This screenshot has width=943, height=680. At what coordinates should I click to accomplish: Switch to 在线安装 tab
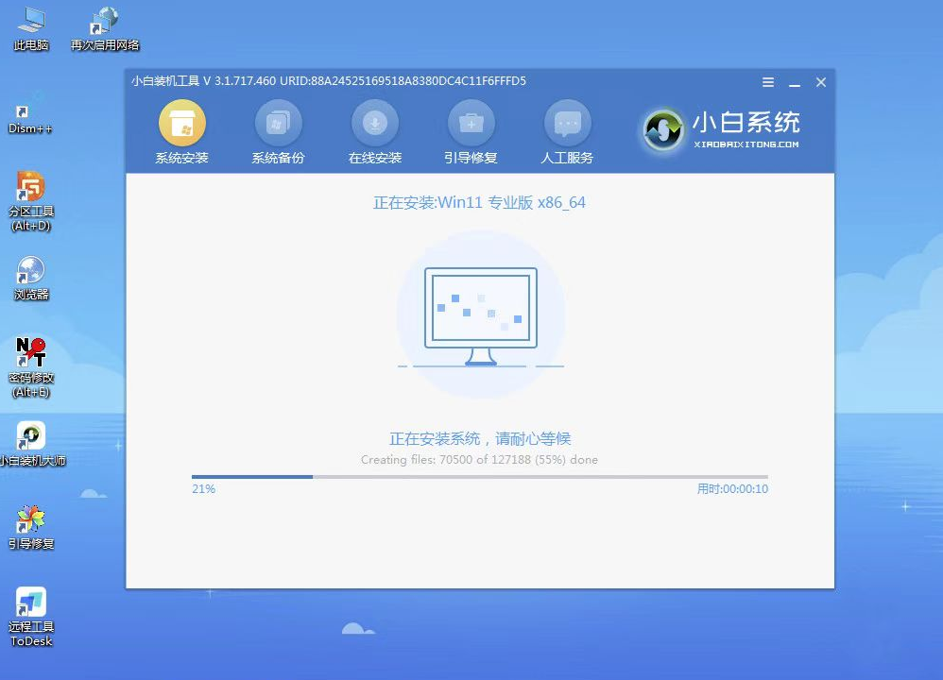tap(375, 132)
